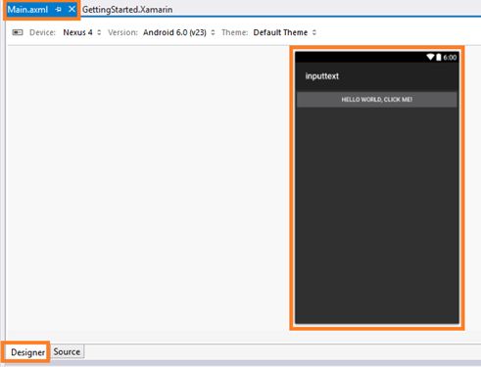Viewport: 481px width, 367px height.
Task: Click the Wi-Fi icon in preview status bar
Action: (430, 57)
